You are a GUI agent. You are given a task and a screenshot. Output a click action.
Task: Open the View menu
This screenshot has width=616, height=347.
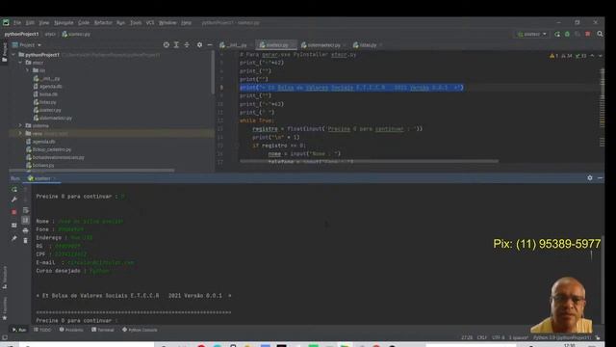(x=43, y=23)
